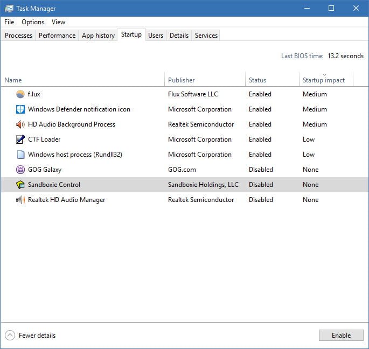Click the Fewer details label
Screen dimensions: 369x349
37,336
